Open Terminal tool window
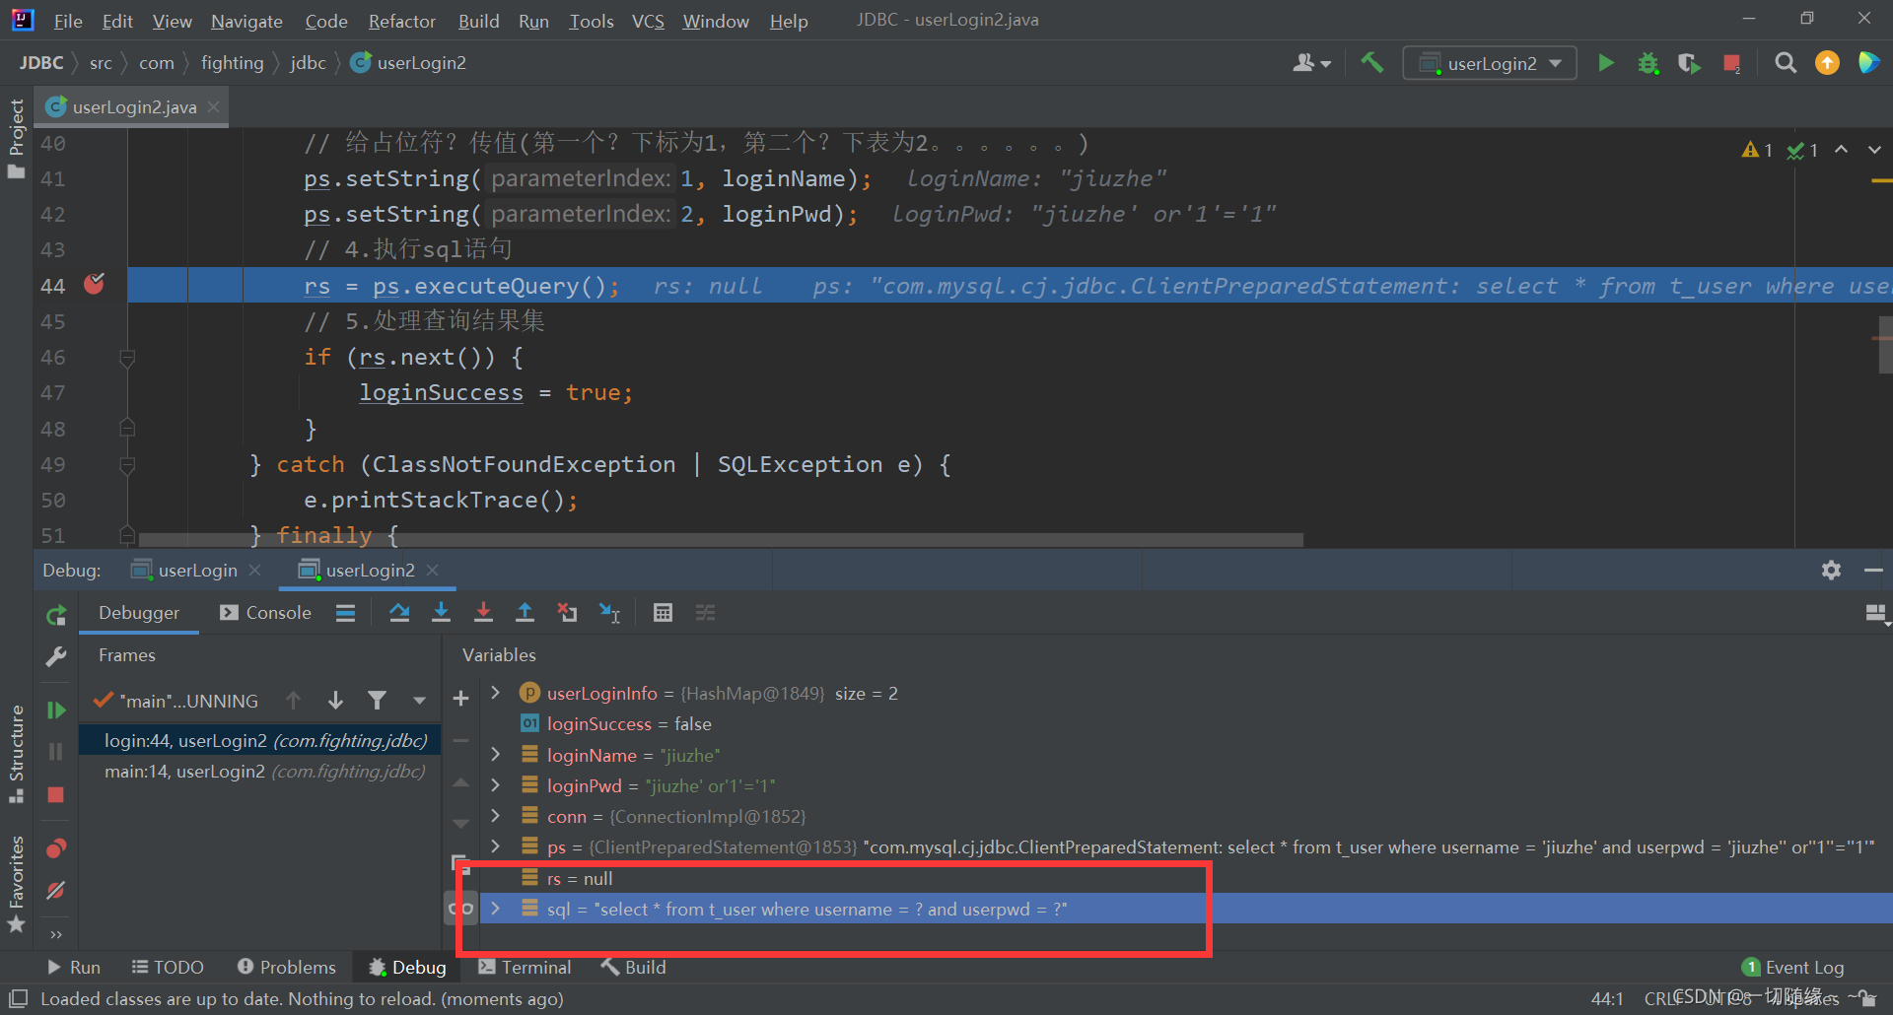This screenshot has height=1015, width=1893. (526, 968)
